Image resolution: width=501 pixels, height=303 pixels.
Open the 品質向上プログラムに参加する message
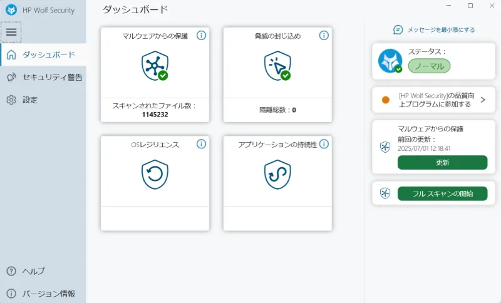433,100
